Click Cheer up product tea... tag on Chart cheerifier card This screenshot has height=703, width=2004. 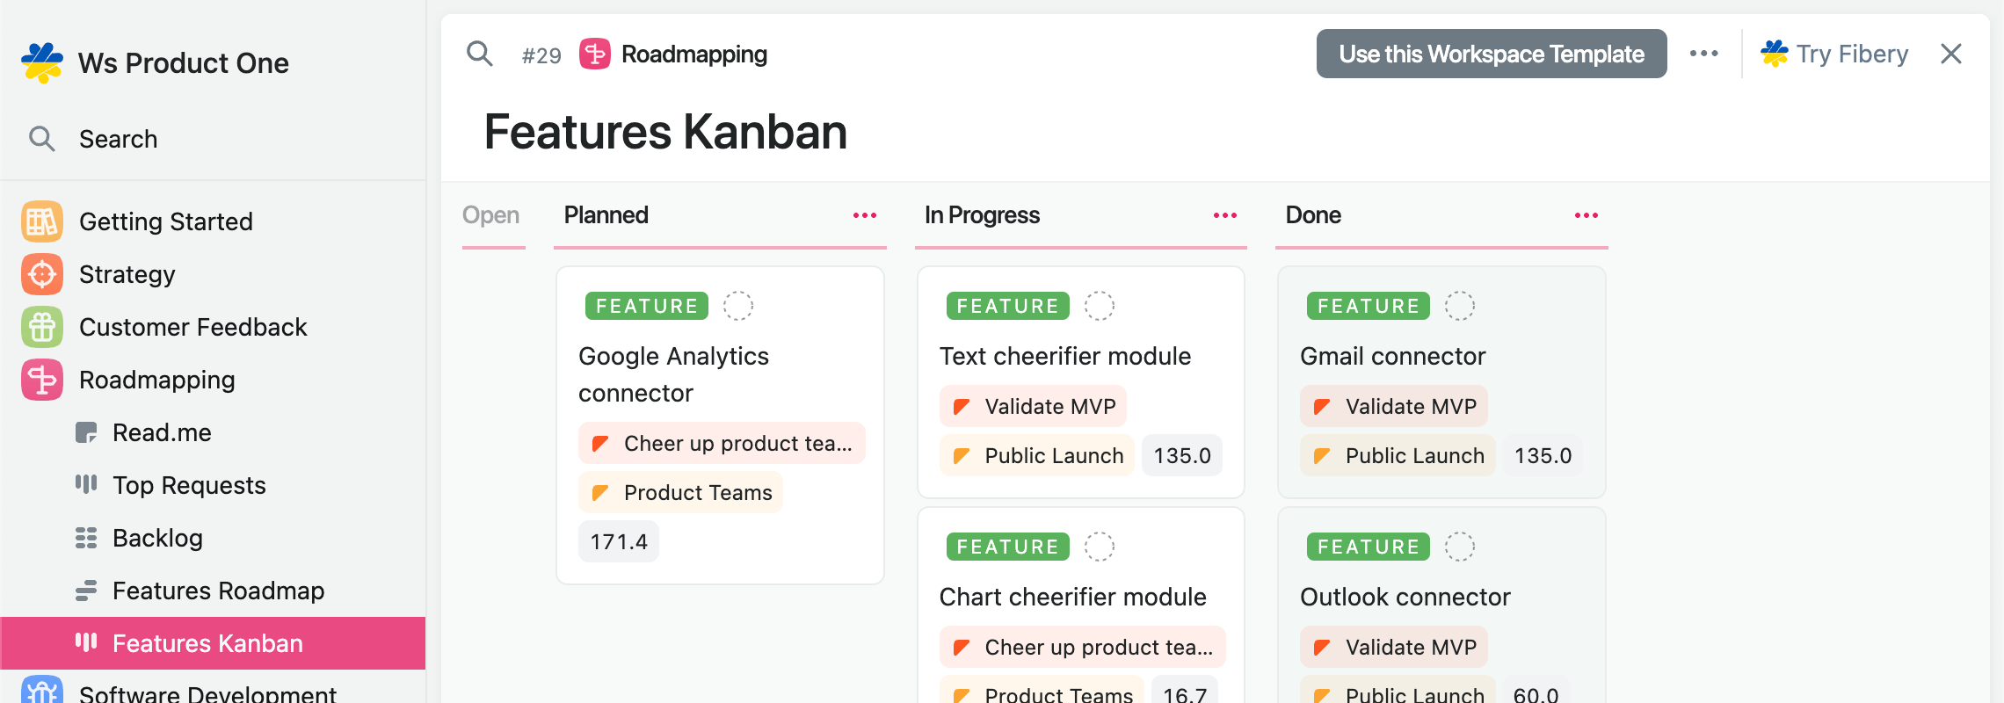tap(1082, 647)
